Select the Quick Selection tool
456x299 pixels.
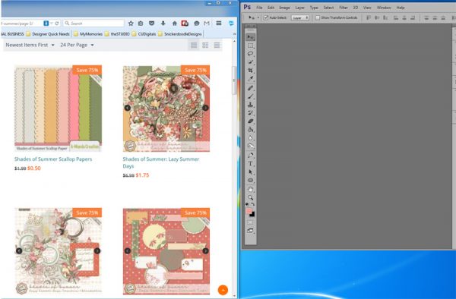(250, 62)
